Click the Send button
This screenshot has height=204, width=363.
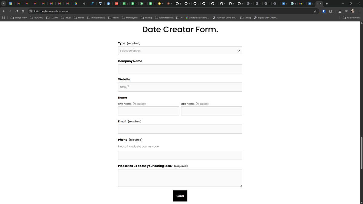pos(180,196)
